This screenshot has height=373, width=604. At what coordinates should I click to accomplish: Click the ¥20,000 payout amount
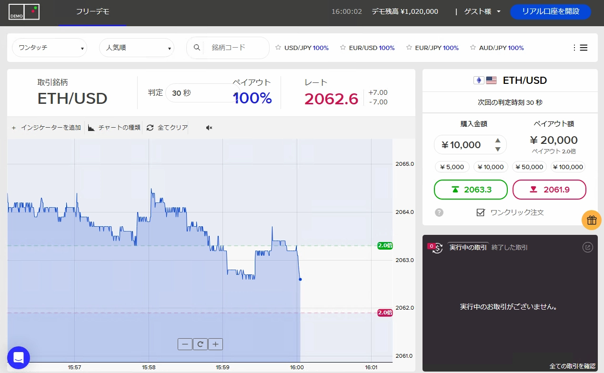554,140
